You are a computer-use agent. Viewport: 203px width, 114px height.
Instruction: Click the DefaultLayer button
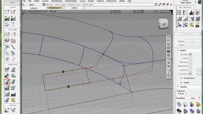pyautogui.click(x=54, y=8)
